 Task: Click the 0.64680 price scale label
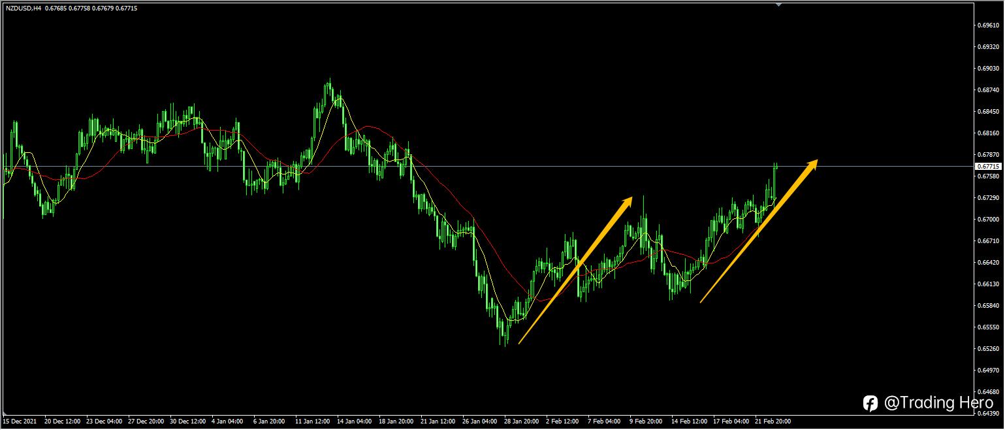[988, 391]
